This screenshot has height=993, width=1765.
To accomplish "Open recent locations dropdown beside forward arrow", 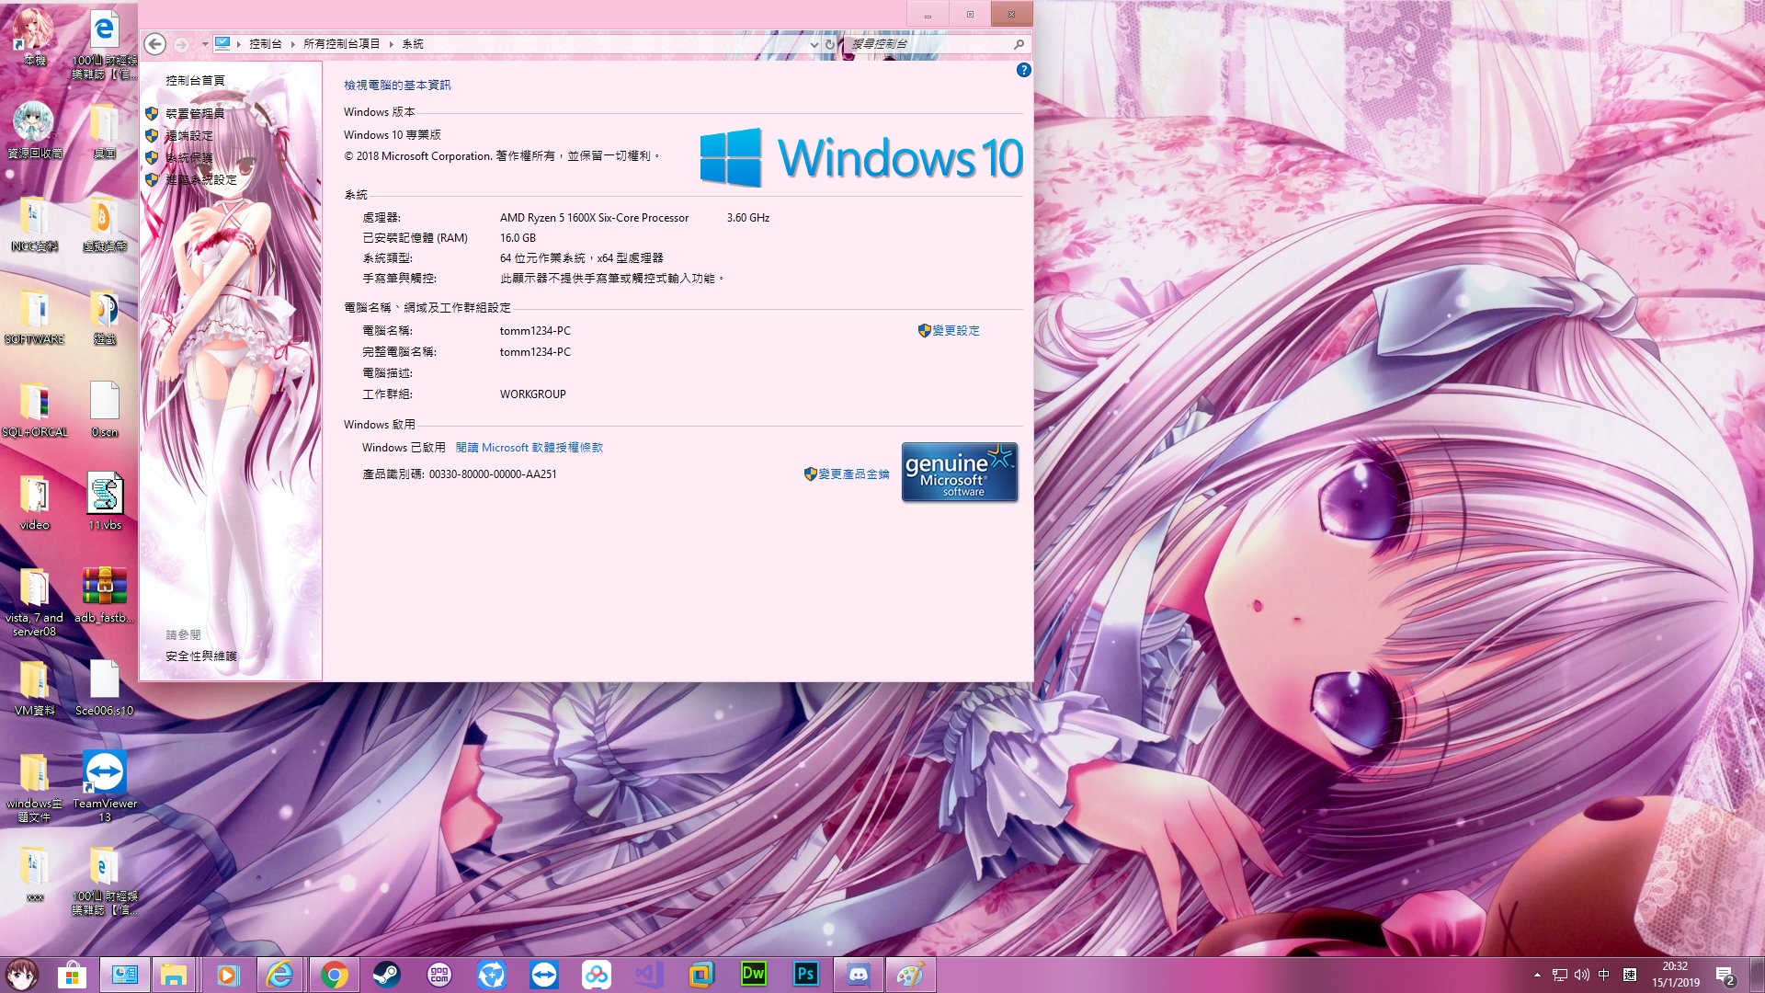I will (204, 44).
